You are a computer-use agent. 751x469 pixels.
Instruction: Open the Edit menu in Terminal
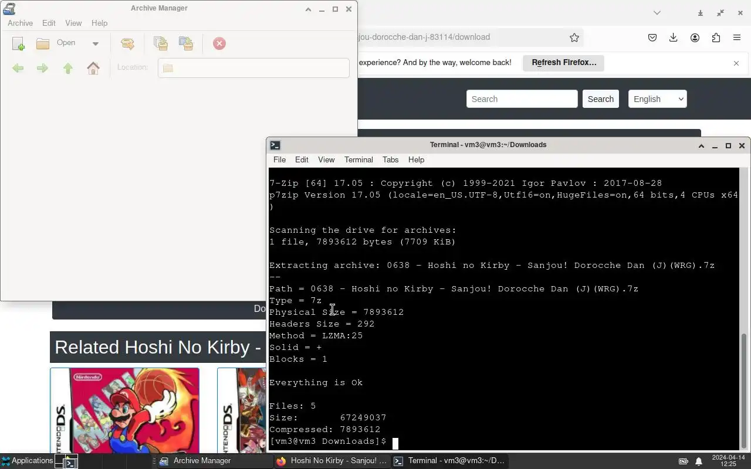click(x=302, y=159)
